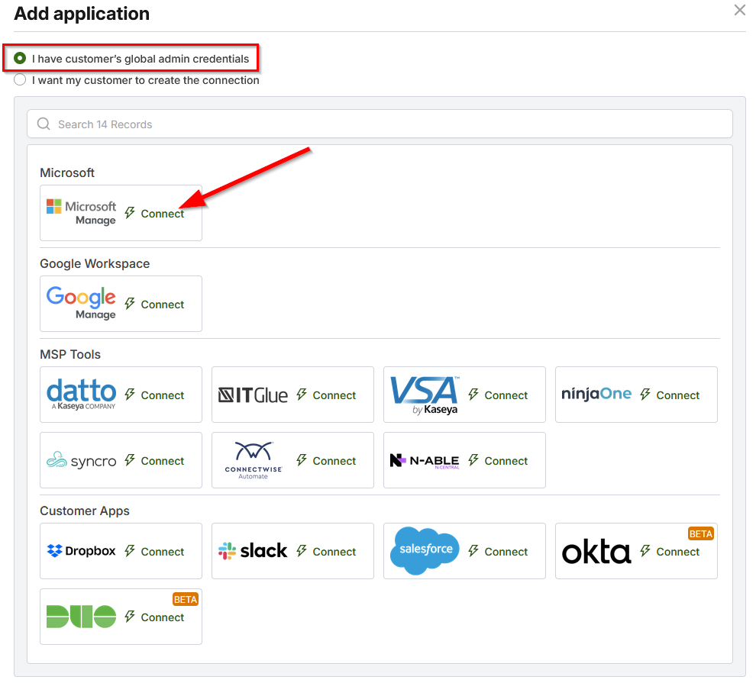Click the Syncro logo
Image resolution: width=756 pixels, height=683 pixels.
tap(81, 460)
